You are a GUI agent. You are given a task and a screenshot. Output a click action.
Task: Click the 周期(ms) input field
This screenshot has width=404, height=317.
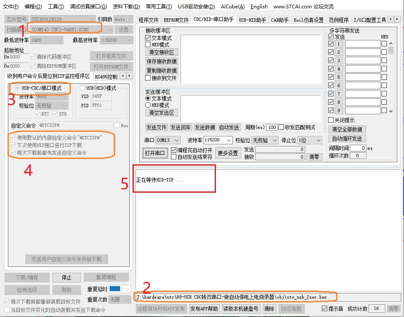[272, 127]
